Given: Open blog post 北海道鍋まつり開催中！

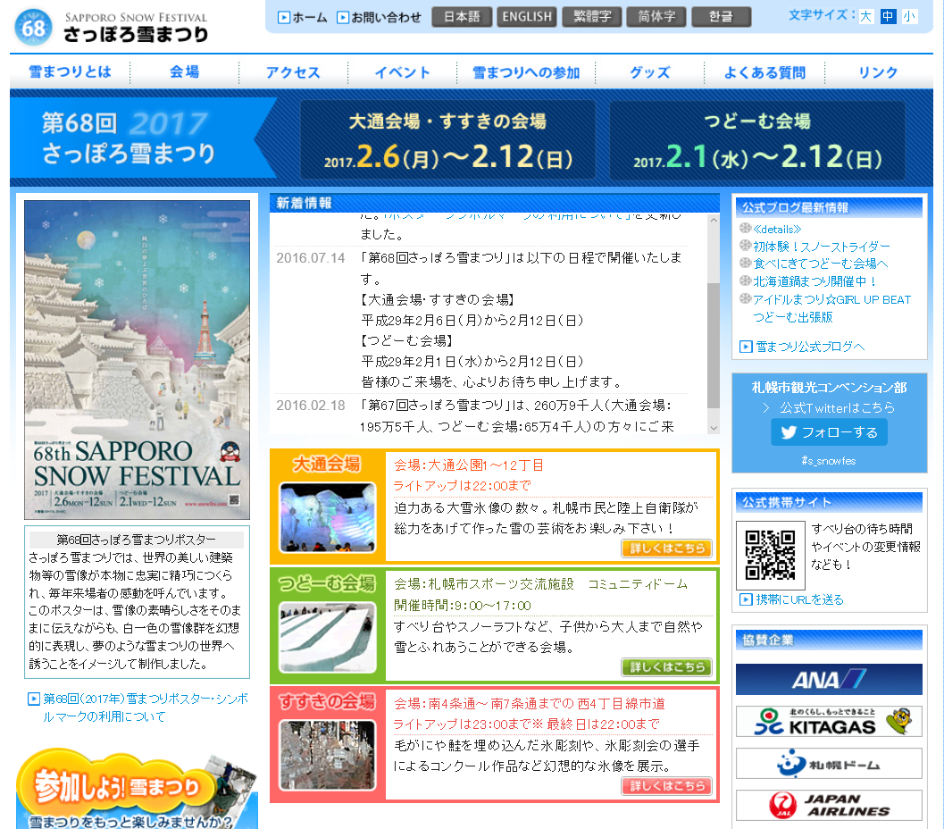Looking at the screenshot, I should (x=815, y=281).
